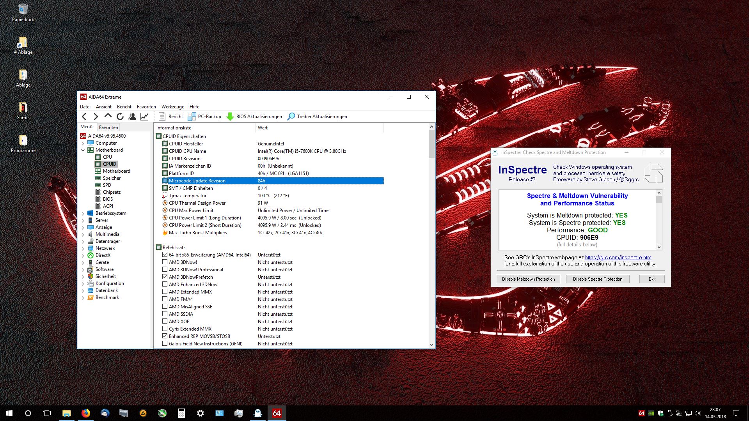Click the Up level arrow icon
The height and width of the screenshot is (421, 749).
108,116
